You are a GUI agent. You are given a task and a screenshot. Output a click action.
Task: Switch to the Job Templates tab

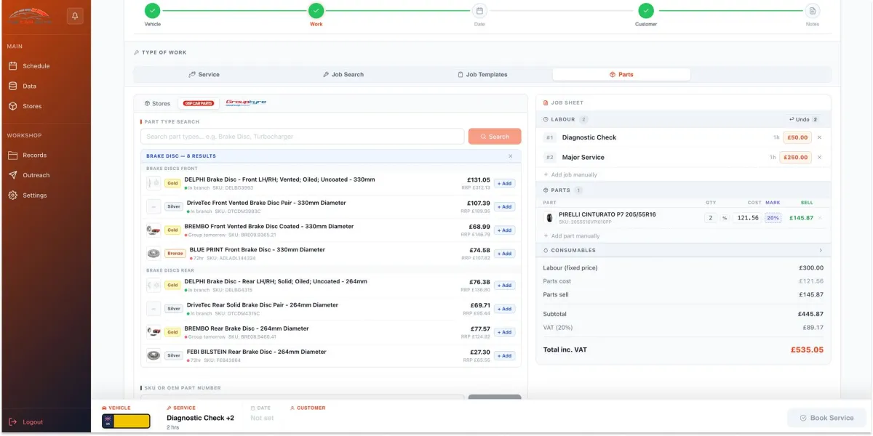tap(482, 75)
